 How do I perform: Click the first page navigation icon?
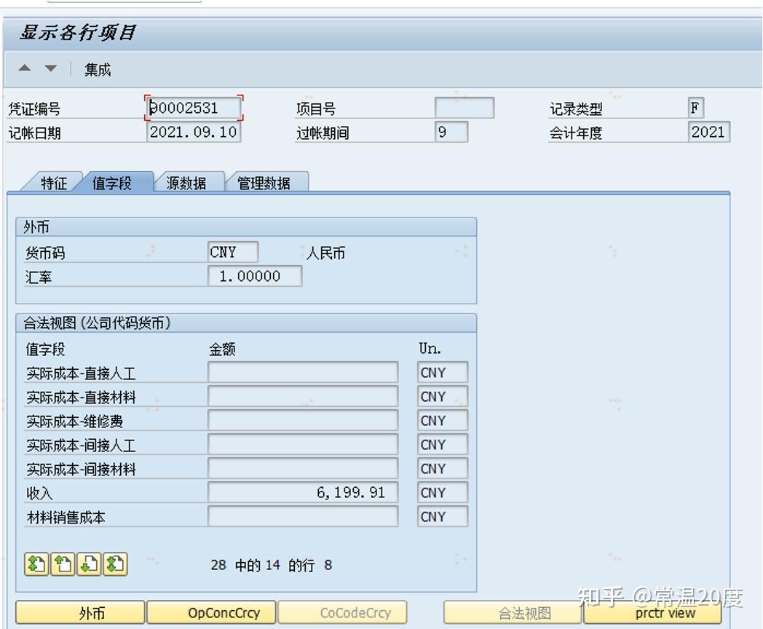[x=38, y=563]
